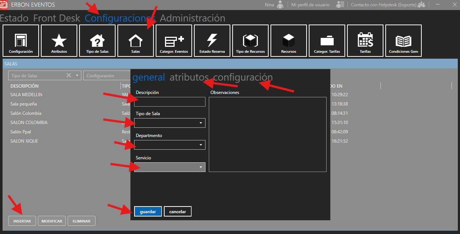Open Contacto con Helpdesk (Soporte) link

(383, 5)
